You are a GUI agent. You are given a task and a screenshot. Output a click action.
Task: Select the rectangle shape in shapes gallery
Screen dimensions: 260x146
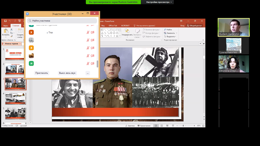111,30
